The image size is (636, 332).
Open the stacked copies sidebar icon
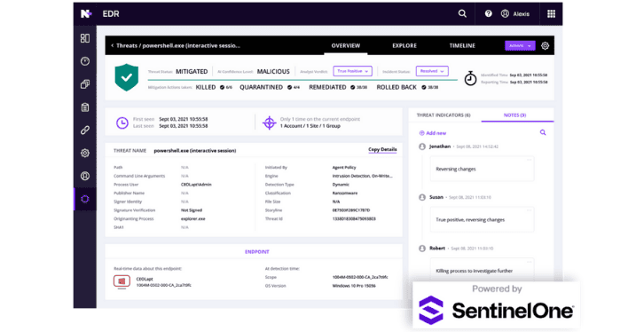coord(85,84)
